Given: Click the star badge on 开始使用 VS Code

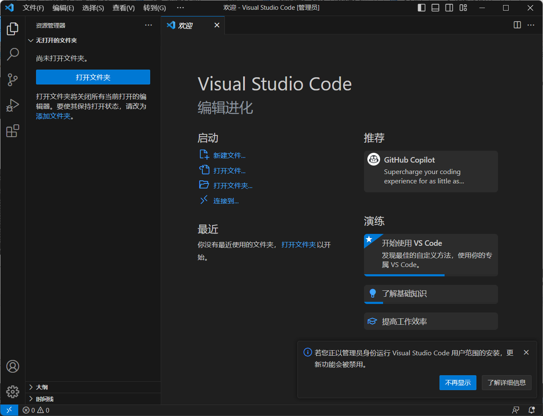Looking at the screenshot, I should [x=369, y=239].
